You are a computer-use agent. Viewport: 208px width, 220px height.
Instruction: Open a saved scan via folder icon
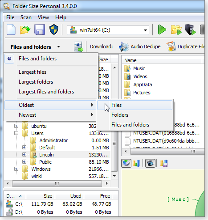(x=25, y=30)
